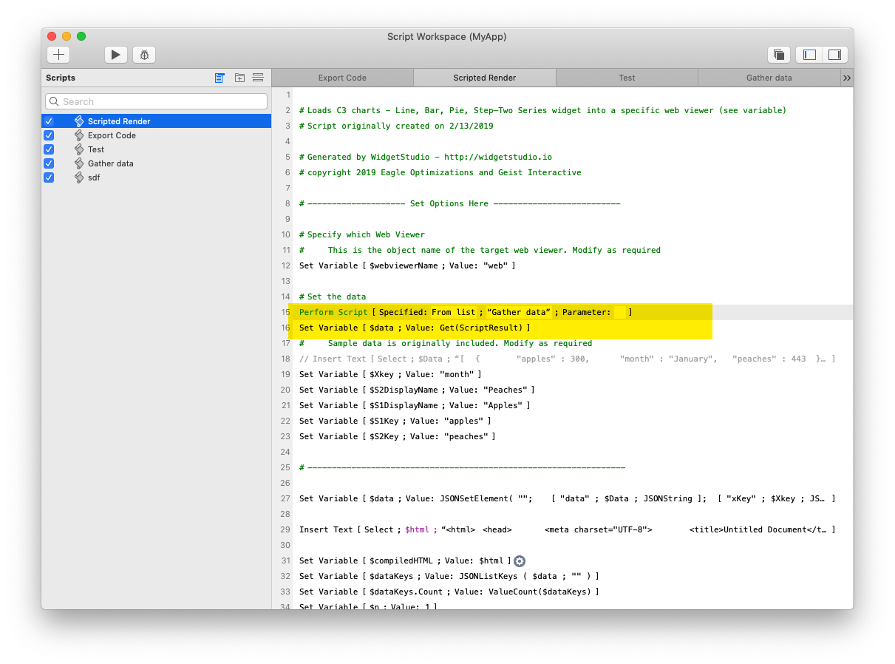The width and height of the screenshot is (895, 664).
Task: Click magnifier icon in script search
Action: point(54,101)
